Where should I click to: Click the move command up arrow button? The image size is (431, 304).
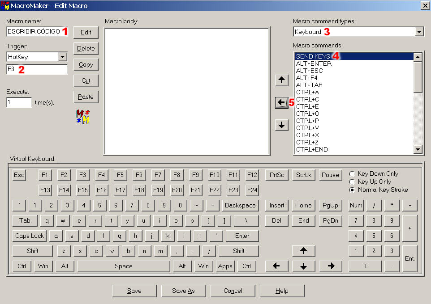click(x=281, y=80)
